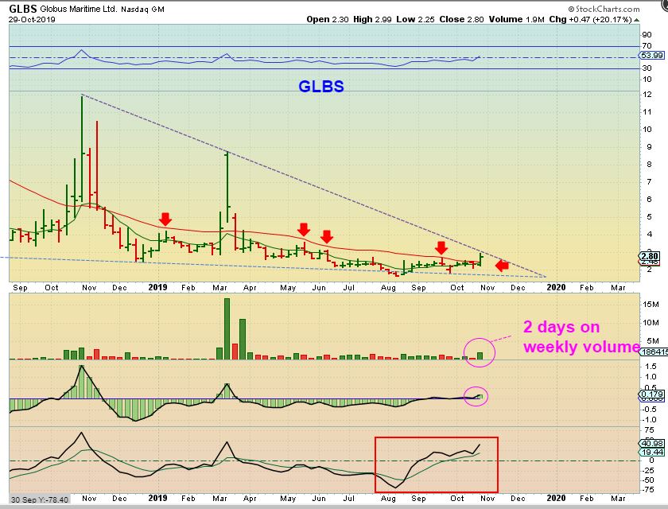
Task: Click the Open 2.30 value
Action: click(327, 20)
